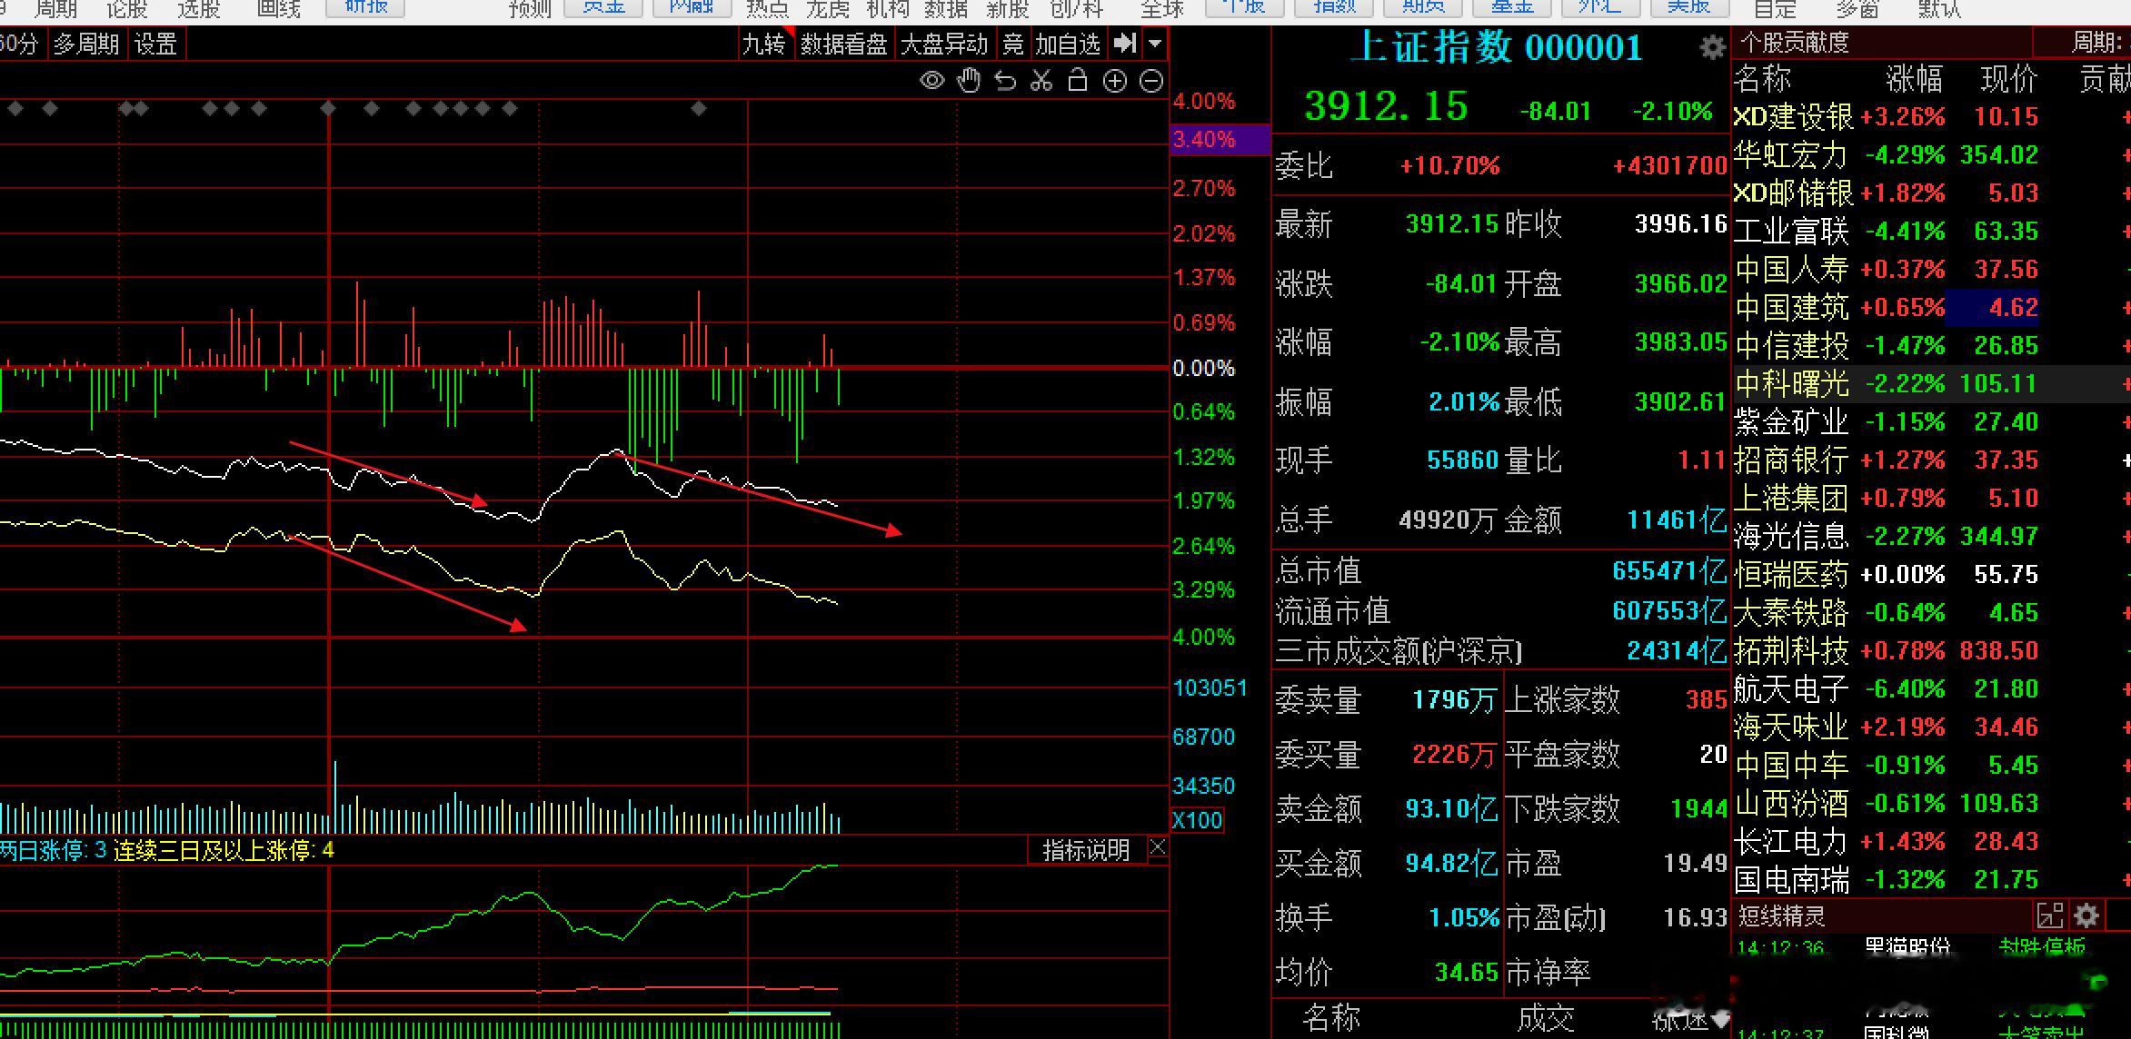The height and width of the screenshot is (1039, 2131).
Task: Click the 上证指数 000001 title
Action: 1497,47
